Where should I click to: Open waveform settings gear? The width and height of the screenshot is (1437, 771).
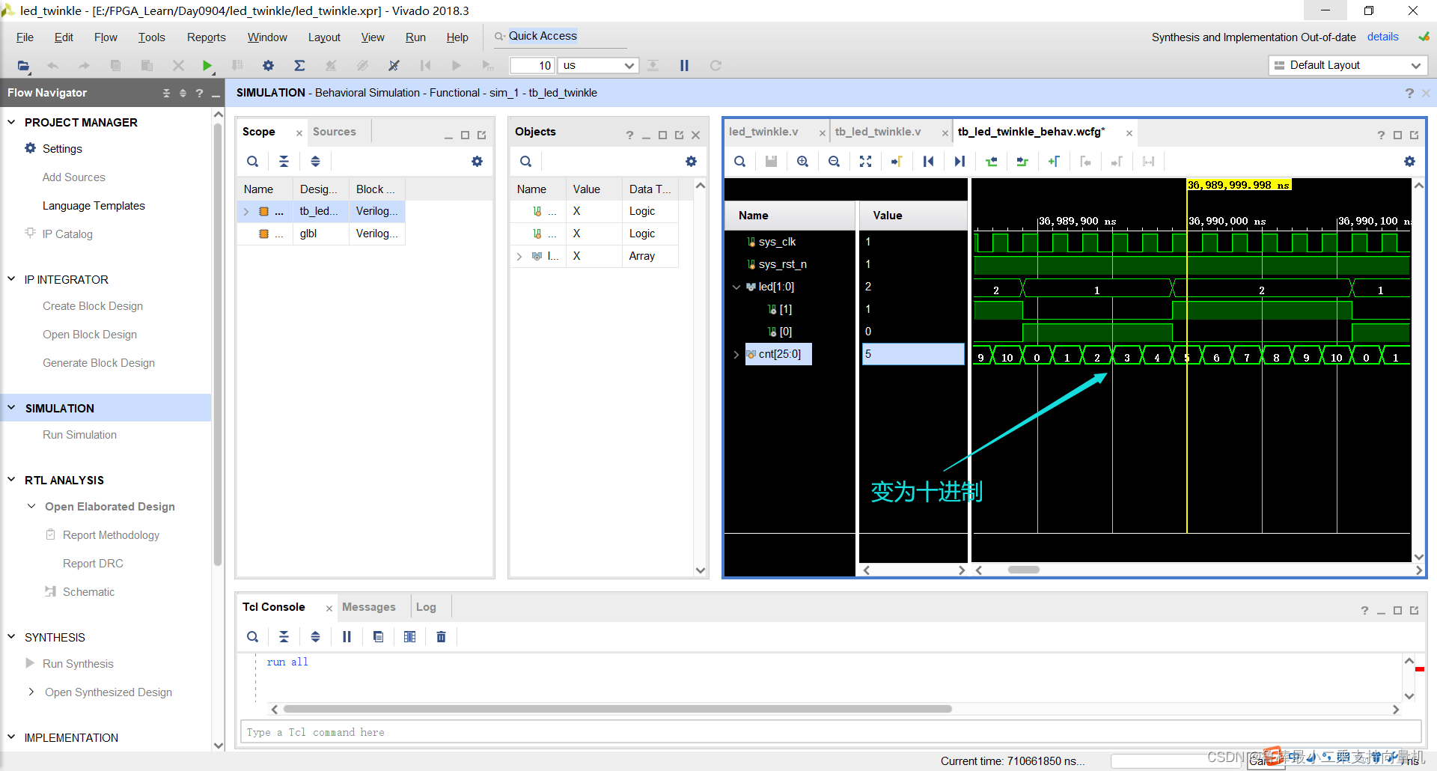1410,162
